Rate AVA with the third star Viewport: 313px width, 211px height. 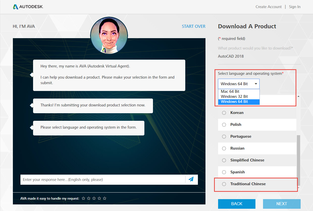94,198
